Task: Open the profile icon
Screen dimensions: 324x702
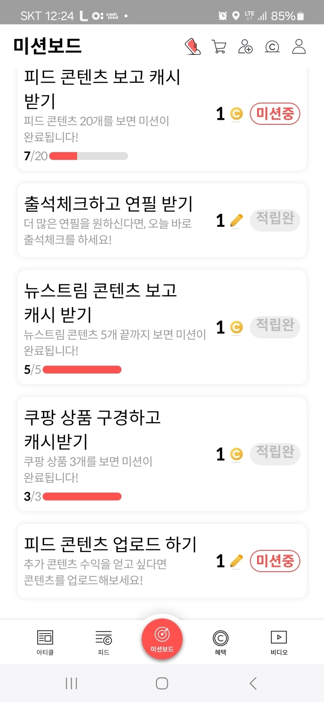Action: click(299, 46)
